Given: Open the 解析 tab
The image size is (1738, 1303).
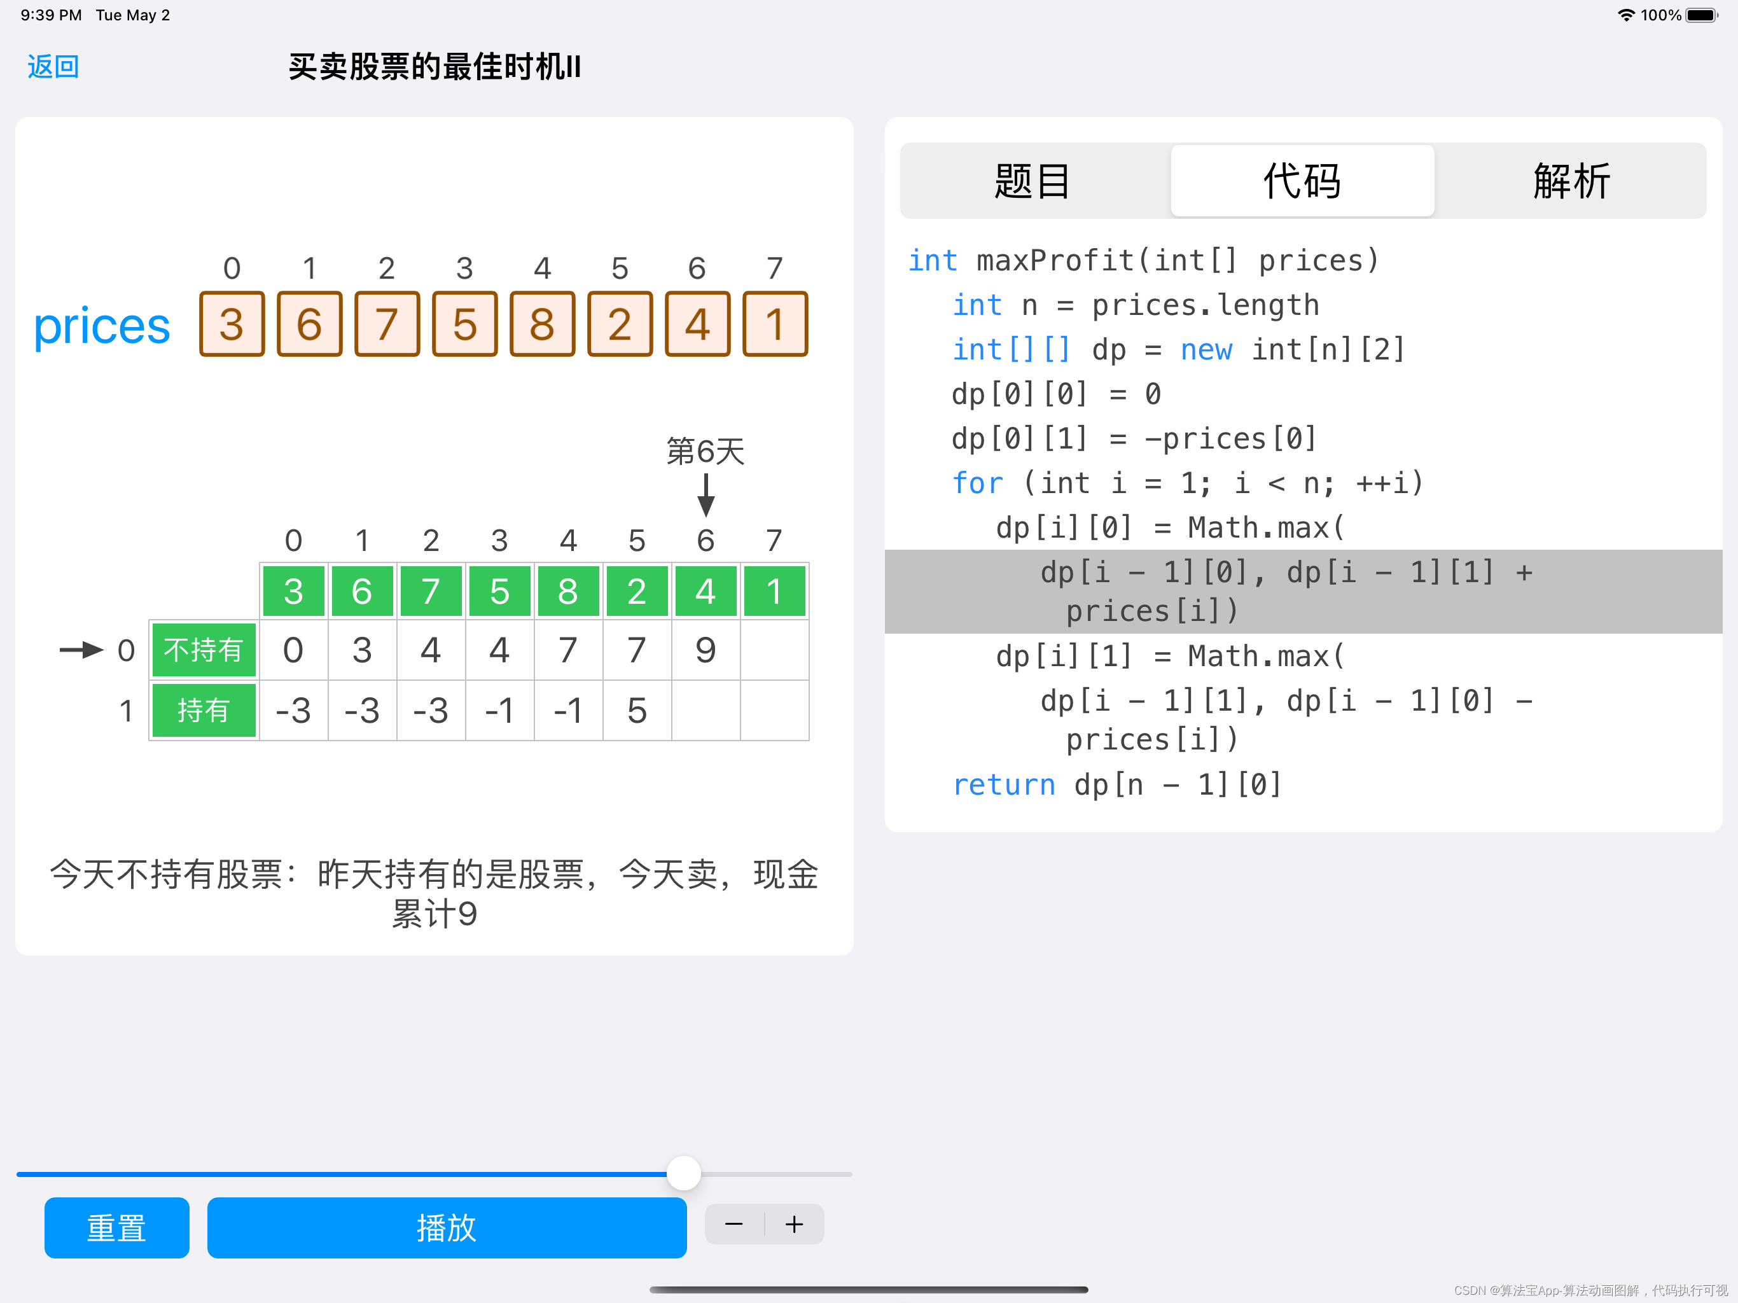Looking at the screenshot, I should 1571,181.
